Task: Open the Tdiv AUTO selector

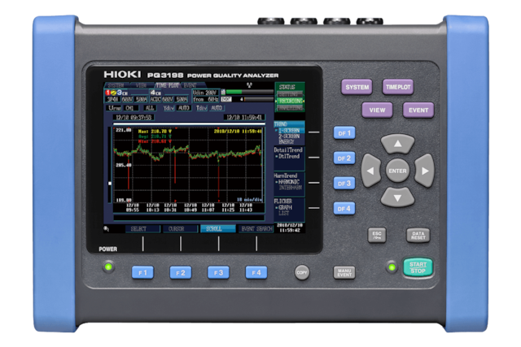Action: 217,108
